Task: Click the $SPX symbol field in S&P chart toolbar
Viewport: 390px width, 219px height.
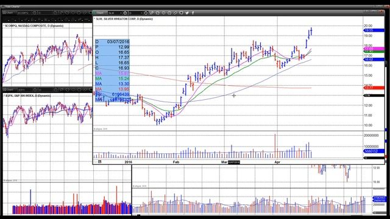Action: (x=25, y=89)
